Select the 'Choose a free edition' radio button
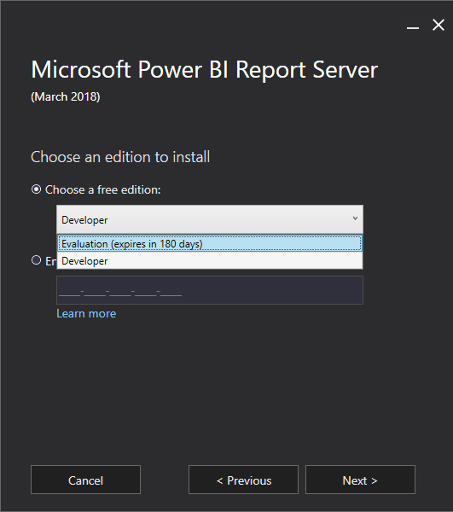This screenshot has width=453, height=512. click(x=36, y=189)
